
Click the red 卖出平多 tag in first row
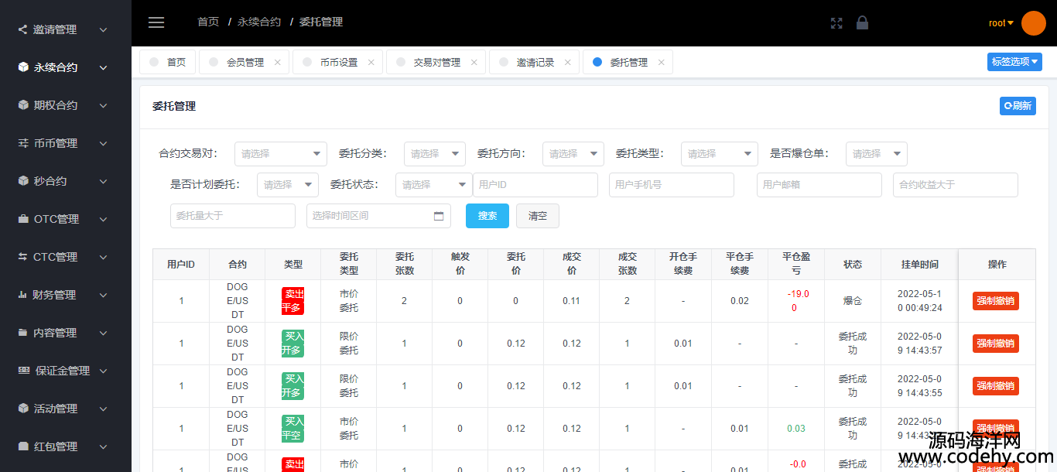[293, 301]
